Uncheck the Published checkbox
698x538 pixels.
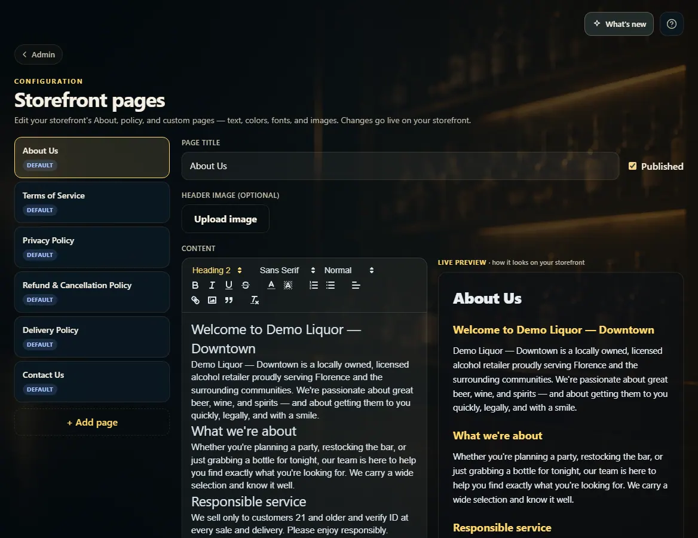(632, 166)
